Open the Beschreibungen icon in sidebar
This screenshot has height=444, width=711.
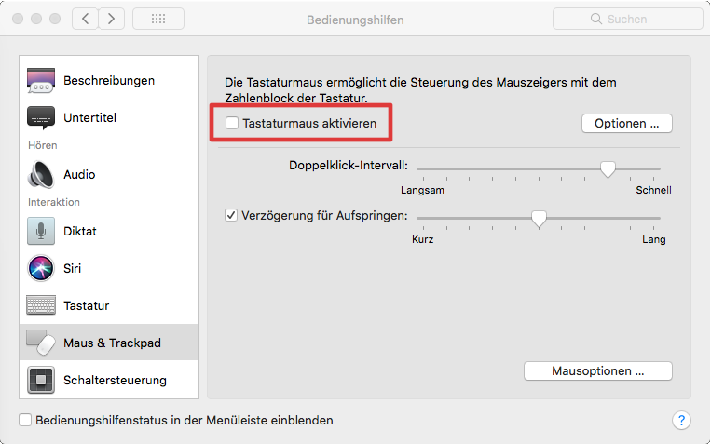[x=41, y=80]
